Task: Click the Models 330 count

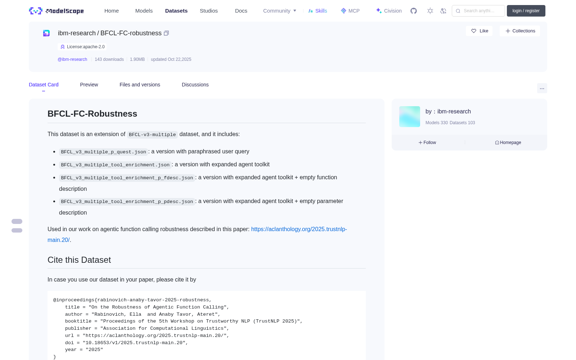Action: tap(437, 123)
